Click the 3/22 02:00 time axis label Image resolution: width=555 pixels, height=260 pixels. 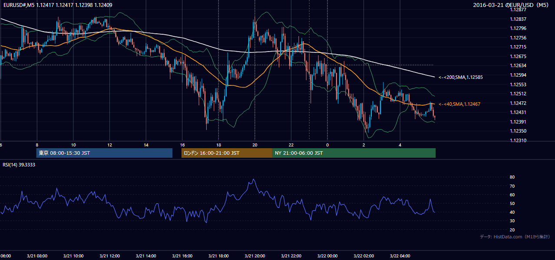point(363,256)
